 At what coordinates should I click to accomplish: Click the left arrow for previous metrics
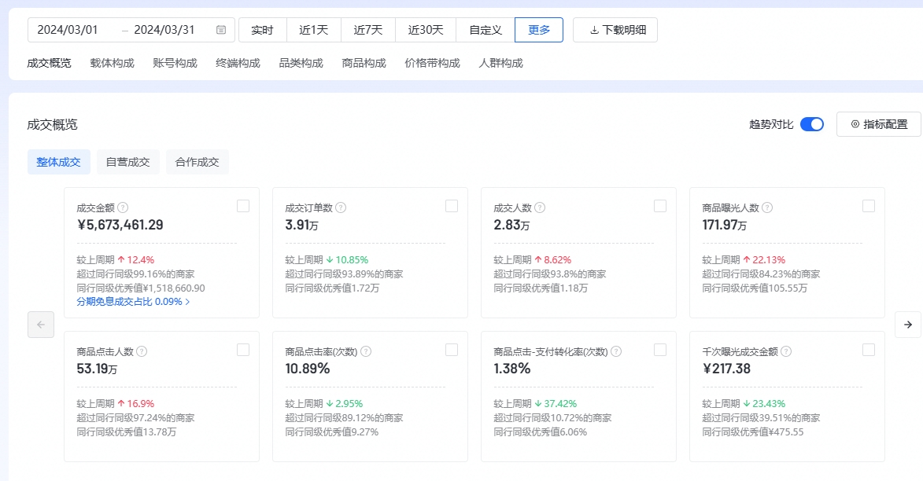[41, 325]
